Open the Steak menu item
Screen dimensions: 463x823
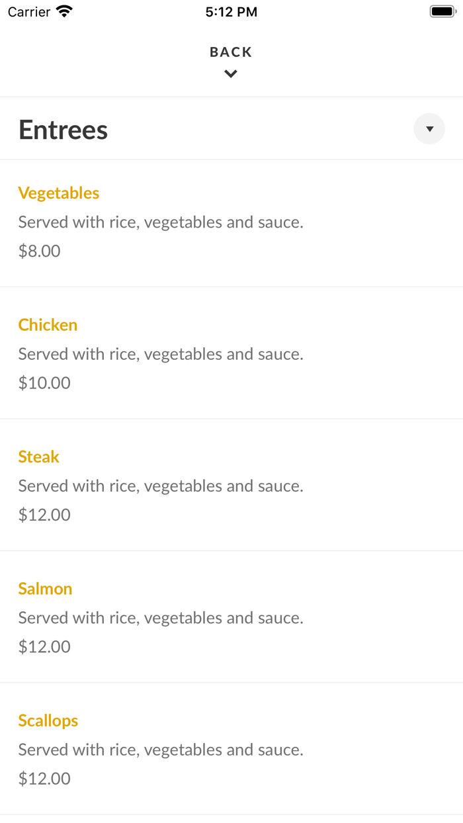pos(232,485)
